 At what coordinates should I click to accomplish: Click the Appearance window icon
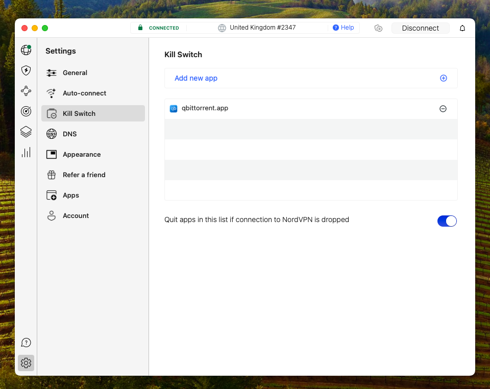(52, 154)
